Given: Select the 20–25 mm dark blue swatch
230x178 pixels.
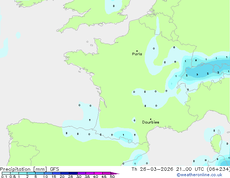Looking at the screenshot, I should [x=65, y=173].
